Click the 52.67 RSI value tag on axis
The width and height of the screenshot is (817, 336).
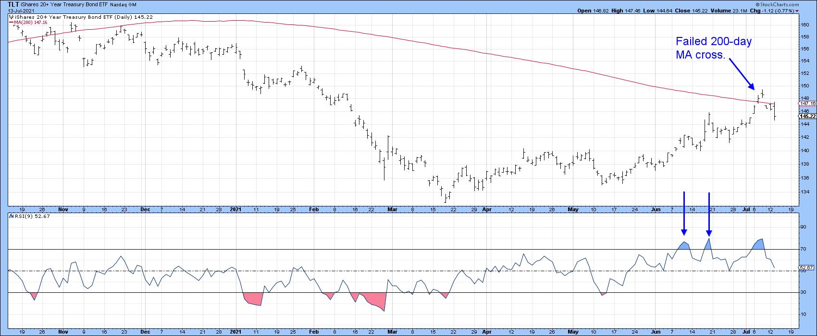(805, 267)
